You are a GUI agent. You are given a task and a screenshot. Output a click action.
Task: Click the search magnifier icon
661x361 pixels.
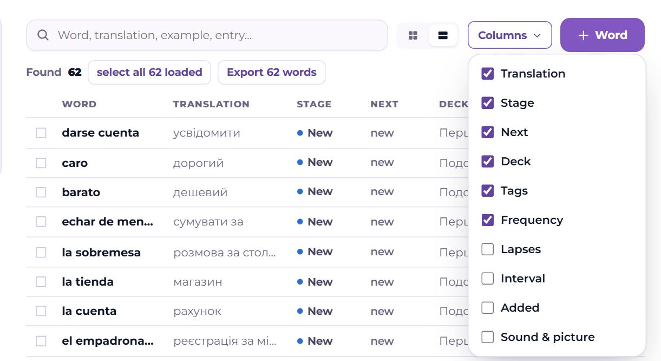[x=43, y=35]
